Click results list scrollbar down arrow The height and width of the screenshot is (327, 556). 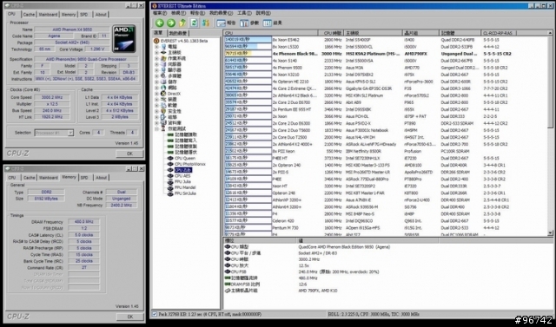click(x=550, y=233)
